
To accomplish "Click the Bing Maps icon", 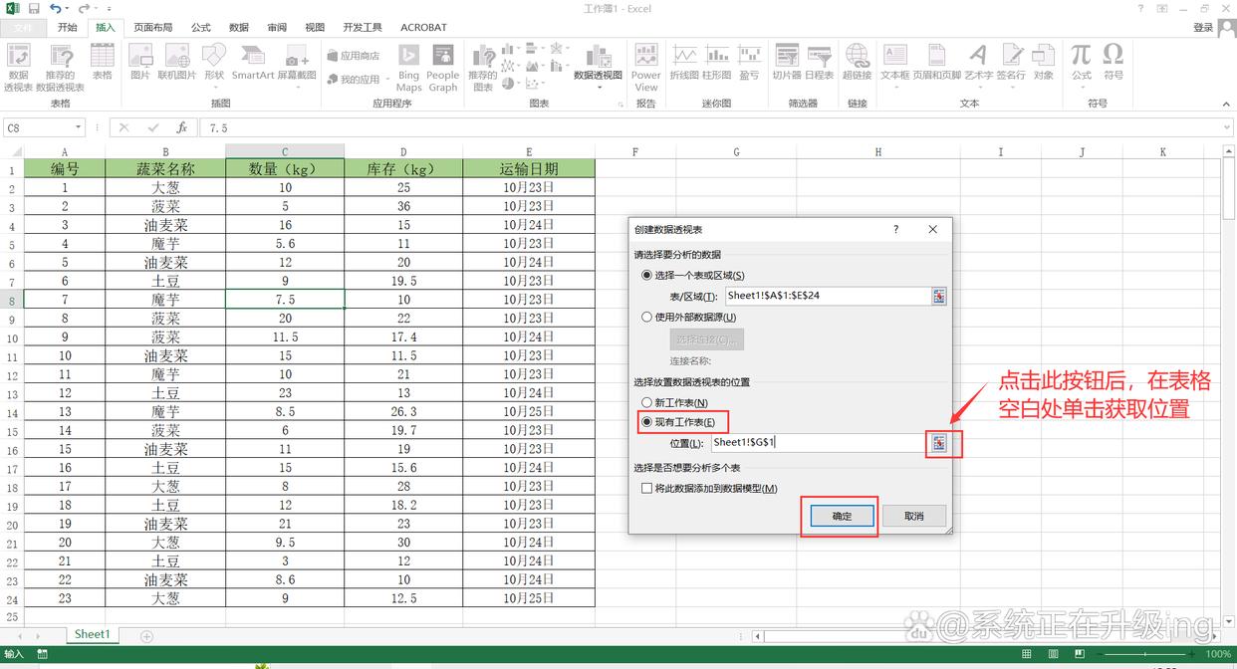I will click(408, 67).
